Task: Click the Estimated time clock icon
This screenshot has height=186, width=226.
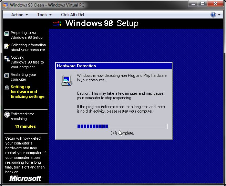Action: 7,115
